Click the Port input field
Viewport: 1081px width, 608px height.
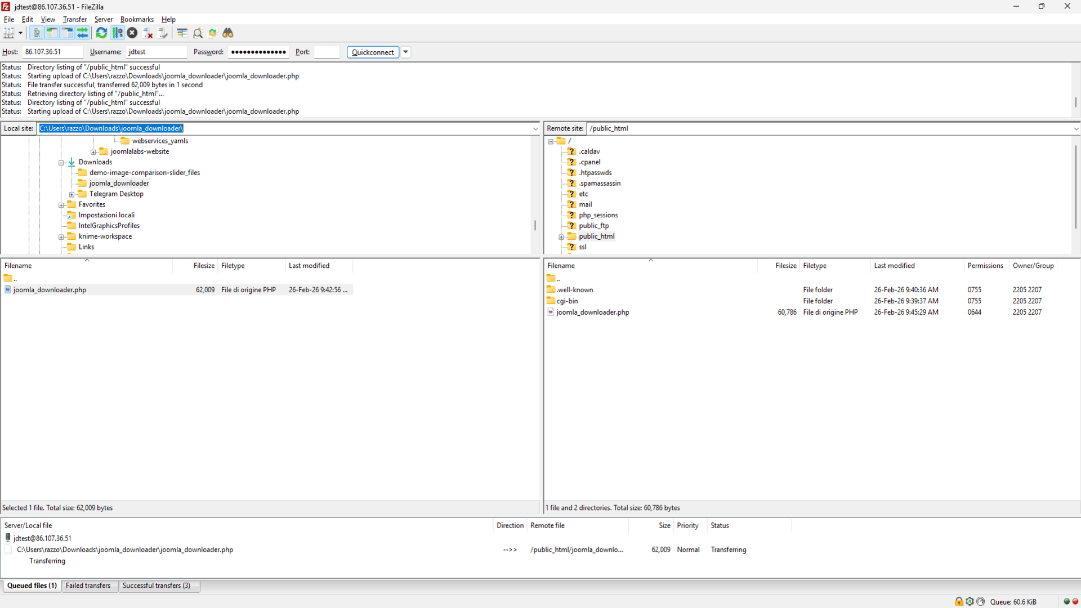[327, 52]
